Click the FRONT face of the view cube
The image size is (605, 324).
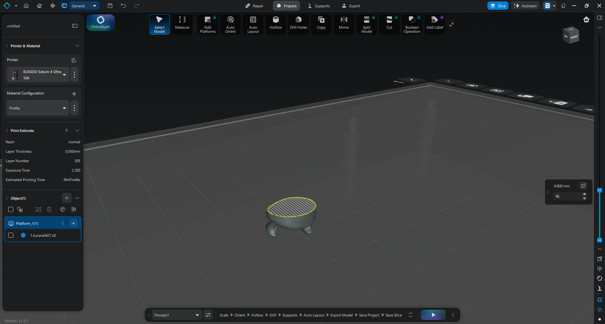pyautogui.click(x=574, y=37)
